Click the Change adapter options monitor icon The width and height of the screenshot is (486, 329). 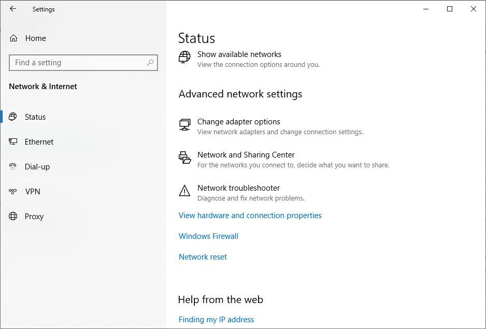pyautogui.click(x=184, y=124)
